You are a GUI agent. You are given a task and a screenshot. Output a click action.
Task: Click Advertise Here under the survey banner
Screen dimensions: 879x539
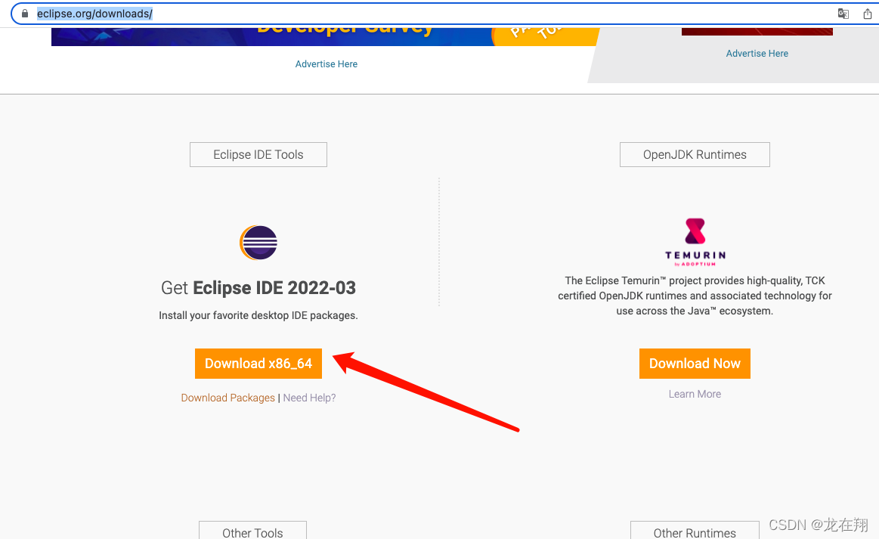click(327, 64)
